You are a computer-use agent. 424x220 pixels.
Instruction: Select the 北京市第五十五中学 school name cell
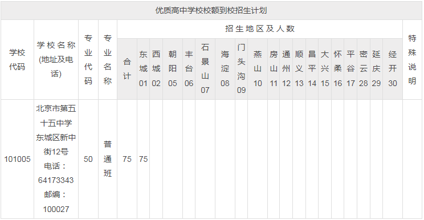coord(56,159)
